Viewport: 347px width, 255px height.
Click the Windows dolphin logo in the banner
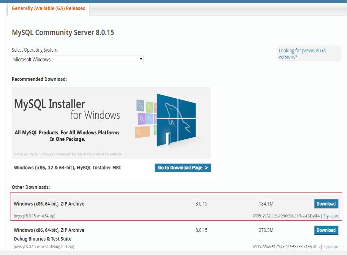pyautogui.click(x=177, y=120)
